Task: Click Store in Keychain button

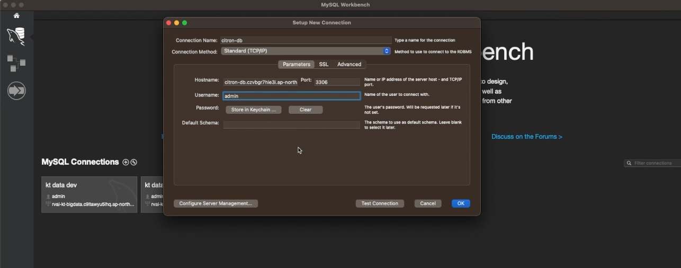Action: pos(254,110)
